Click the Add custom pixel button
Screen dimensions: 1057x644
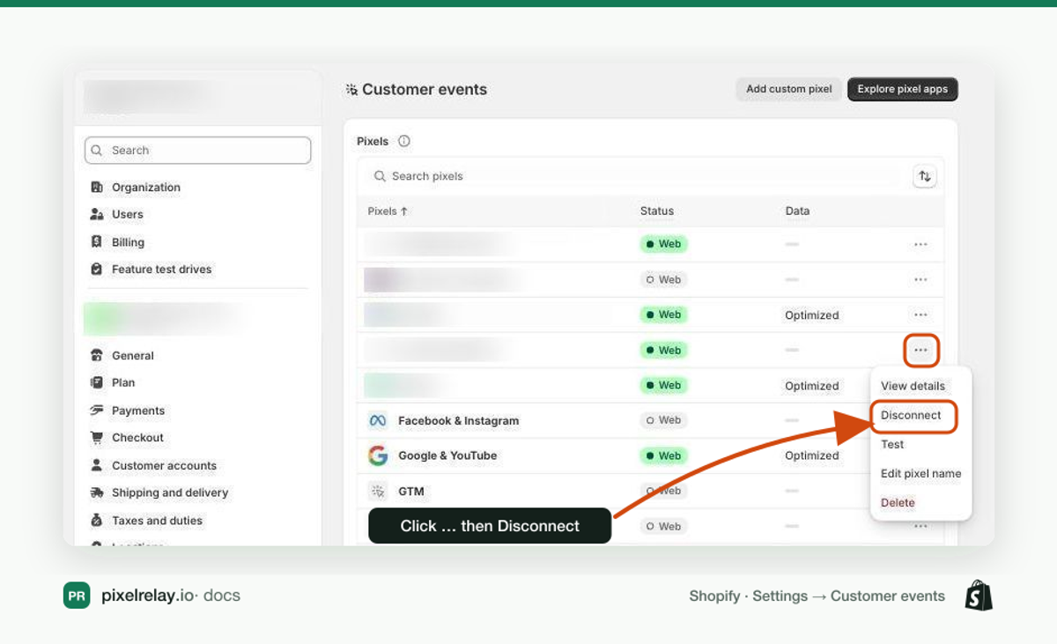point(789,89)
